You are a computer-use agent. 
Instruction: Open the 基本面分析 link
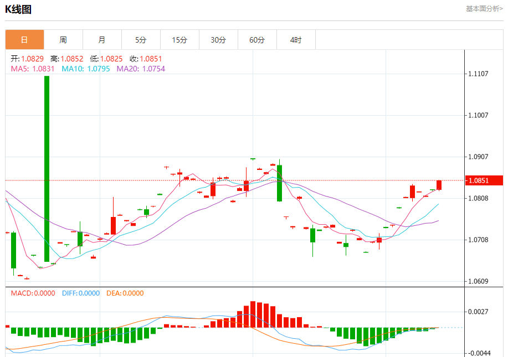(484, 9)
